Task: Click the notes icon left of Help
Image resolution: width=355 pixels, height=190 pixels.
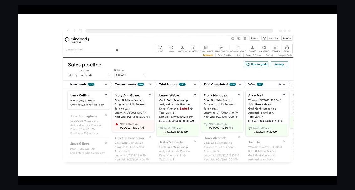Action: pyautogui.click(x=233, y=39)
